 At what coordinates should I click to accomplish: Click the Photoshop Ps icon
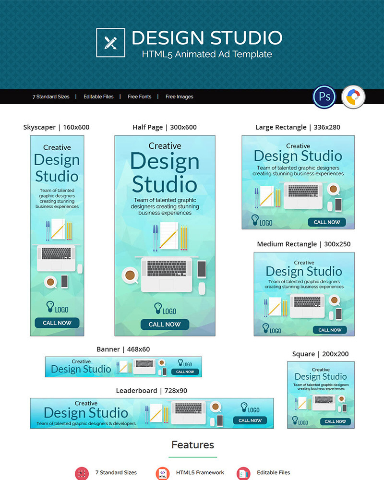(324, 96)
